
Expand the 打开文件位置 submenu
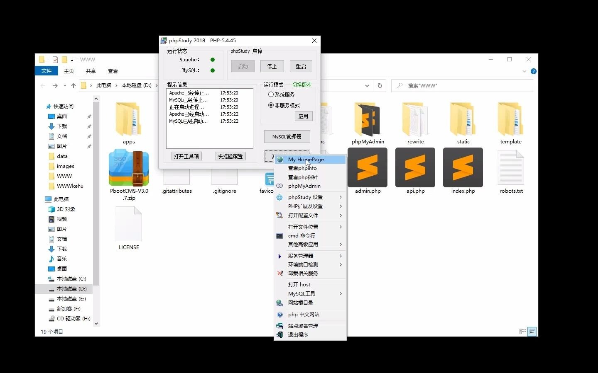341,227
